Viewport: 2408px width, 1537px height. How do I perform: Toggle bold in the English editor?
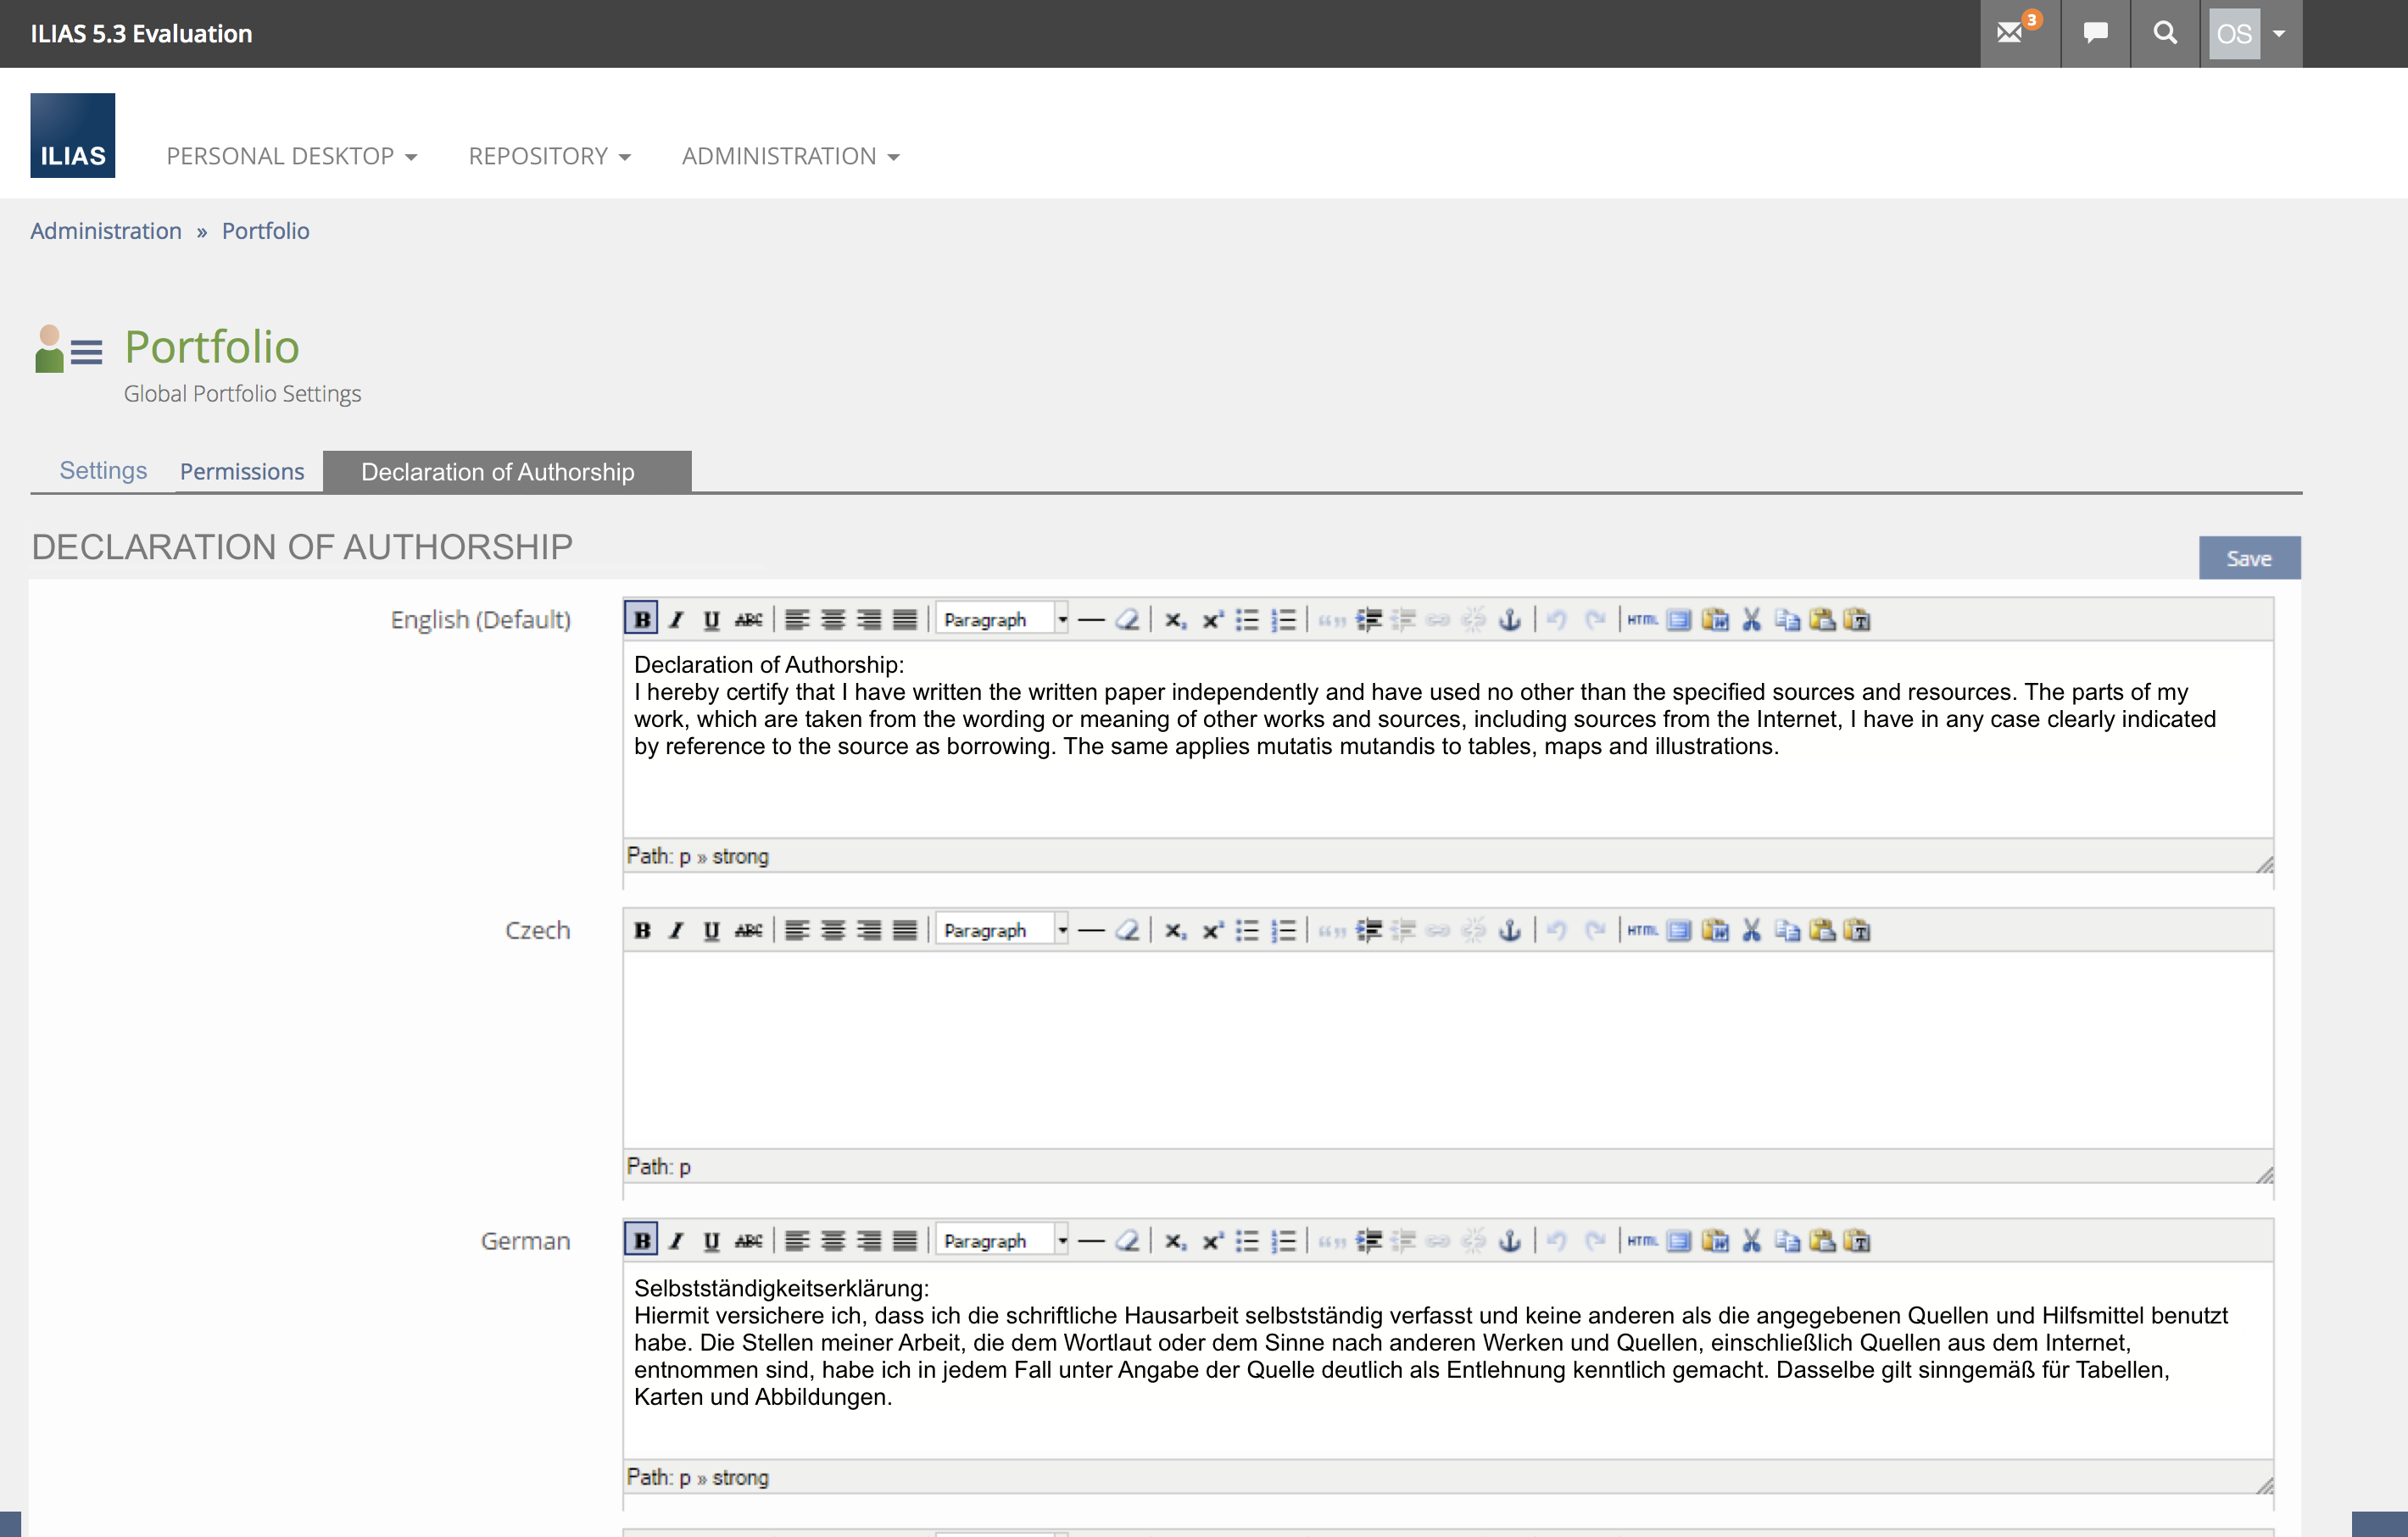click(x=641, y=619)
